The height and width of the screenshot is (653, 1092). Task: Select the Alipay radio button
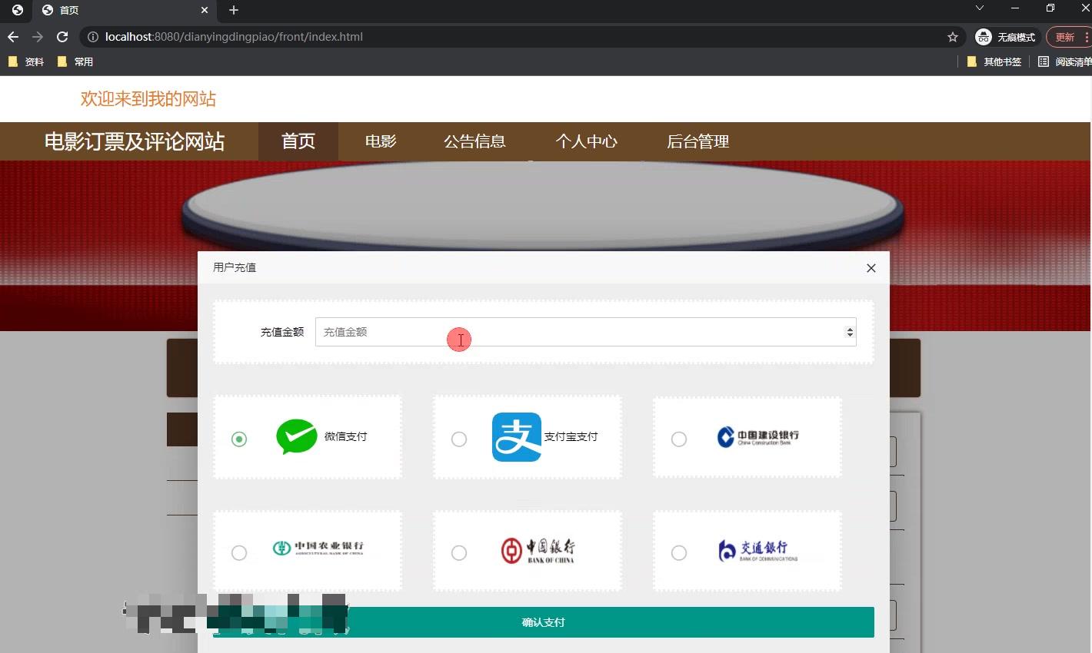click(x=459, y=439)
